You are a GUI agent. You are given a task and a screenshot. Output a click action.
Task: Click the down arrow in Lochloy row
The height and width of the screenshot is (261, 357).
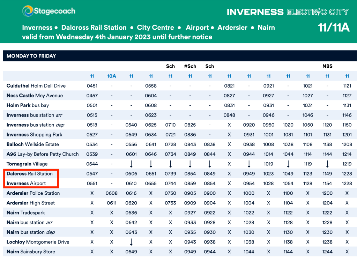coord(131,242)
